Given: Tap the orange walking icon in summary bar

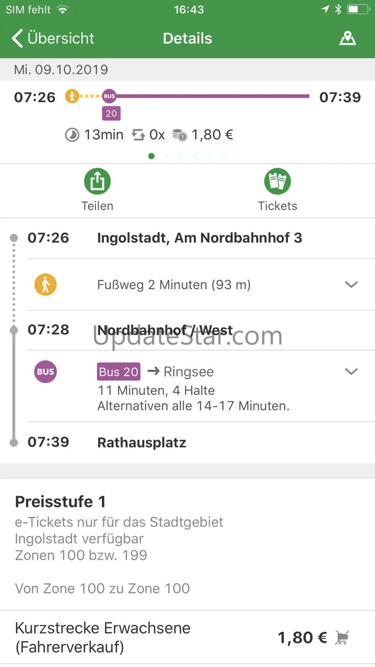Looking at the screenshot, I should click(72, 96).
